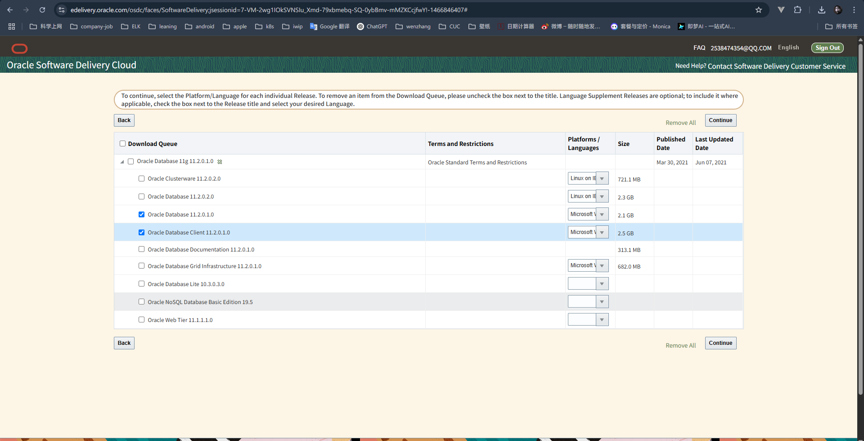Open the Google 翻译 bookmark
The image size is (864, 441).
click(x=329, y=26)
